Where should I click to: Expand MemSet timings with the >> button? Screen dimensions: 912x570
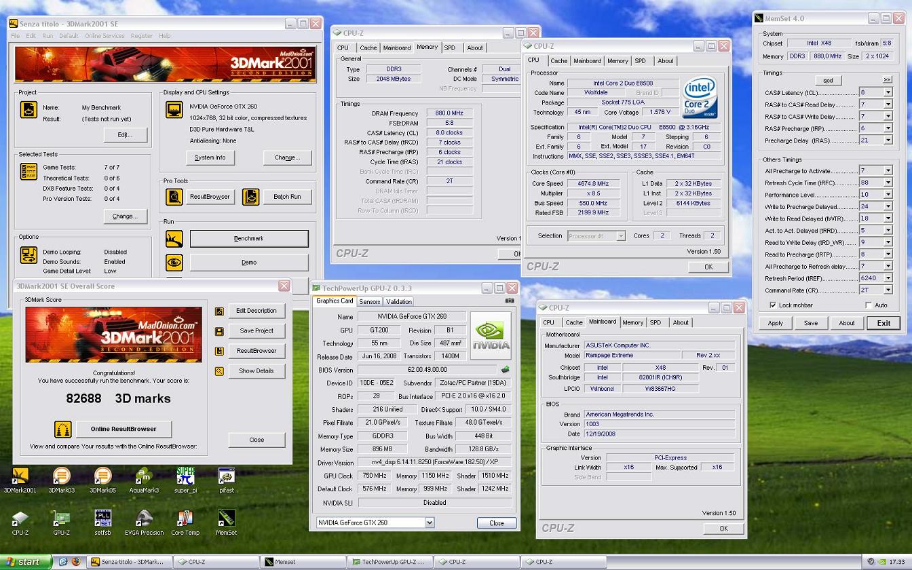coord(886,79)
